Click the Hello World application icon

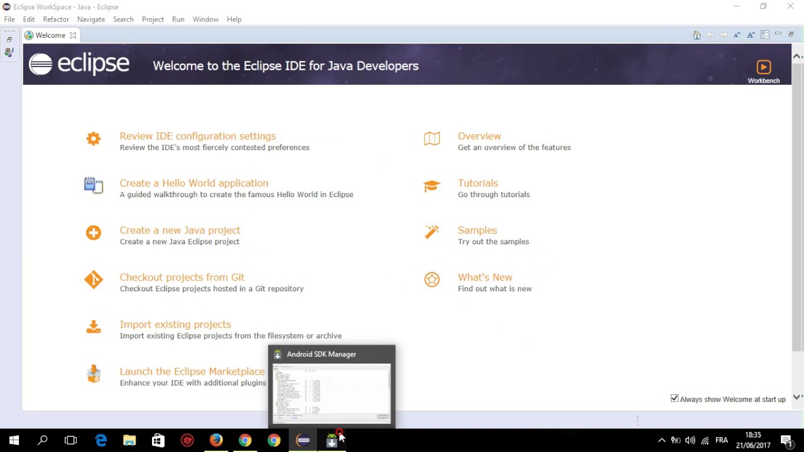[x=94, y=185]
